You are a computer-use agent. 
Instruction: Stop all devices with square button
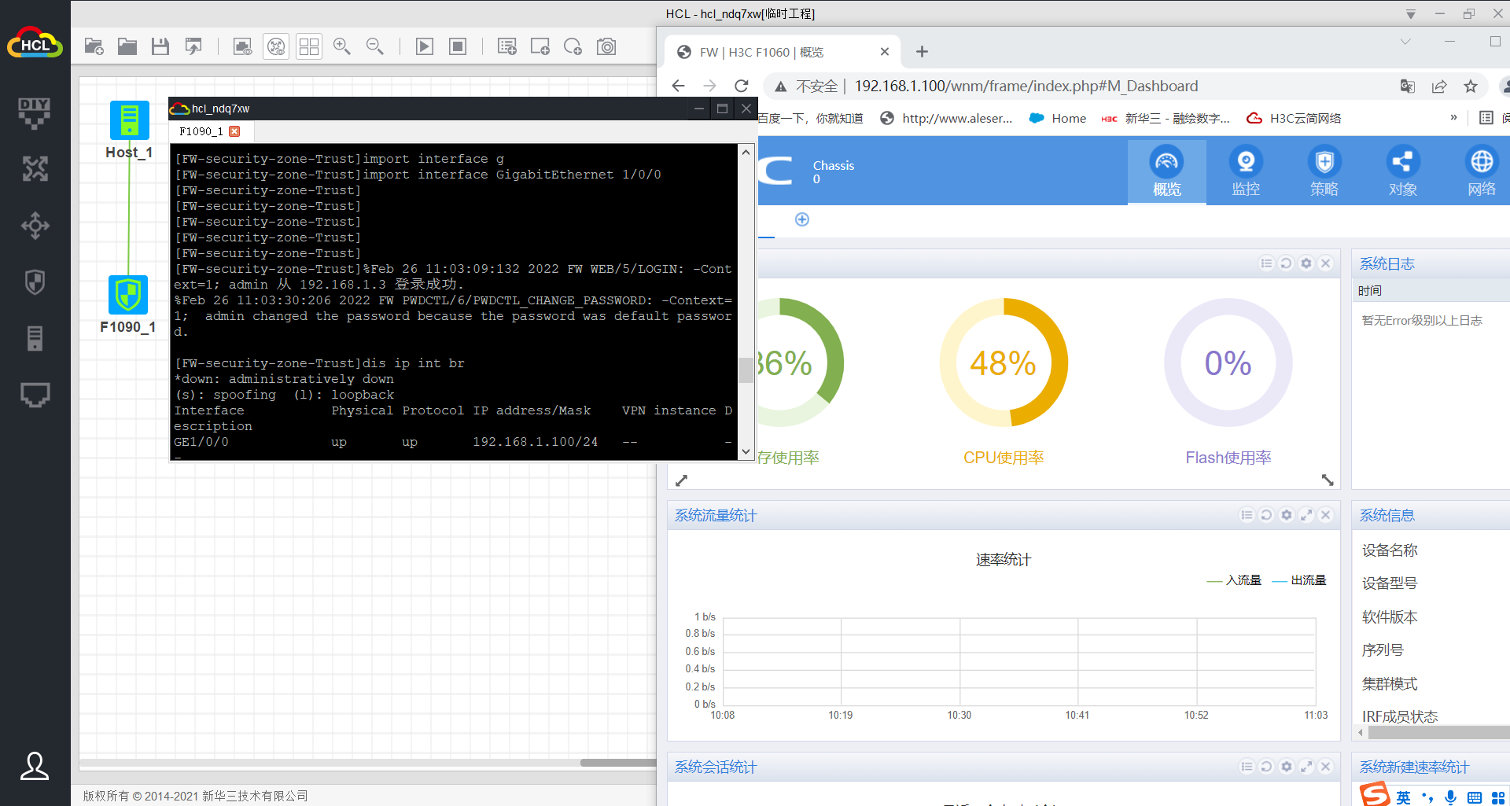pos(458,46)
